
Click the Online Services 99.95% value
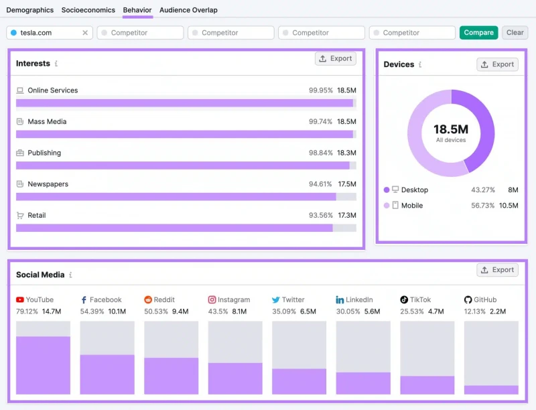point(321,90)
